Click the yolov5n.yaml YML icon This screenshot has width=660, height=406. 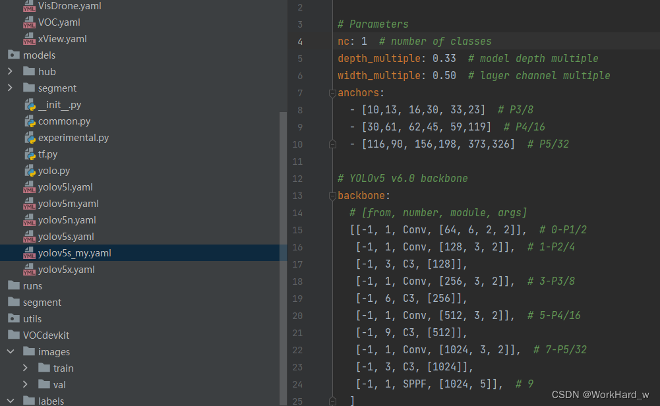(x=29, y=220)
